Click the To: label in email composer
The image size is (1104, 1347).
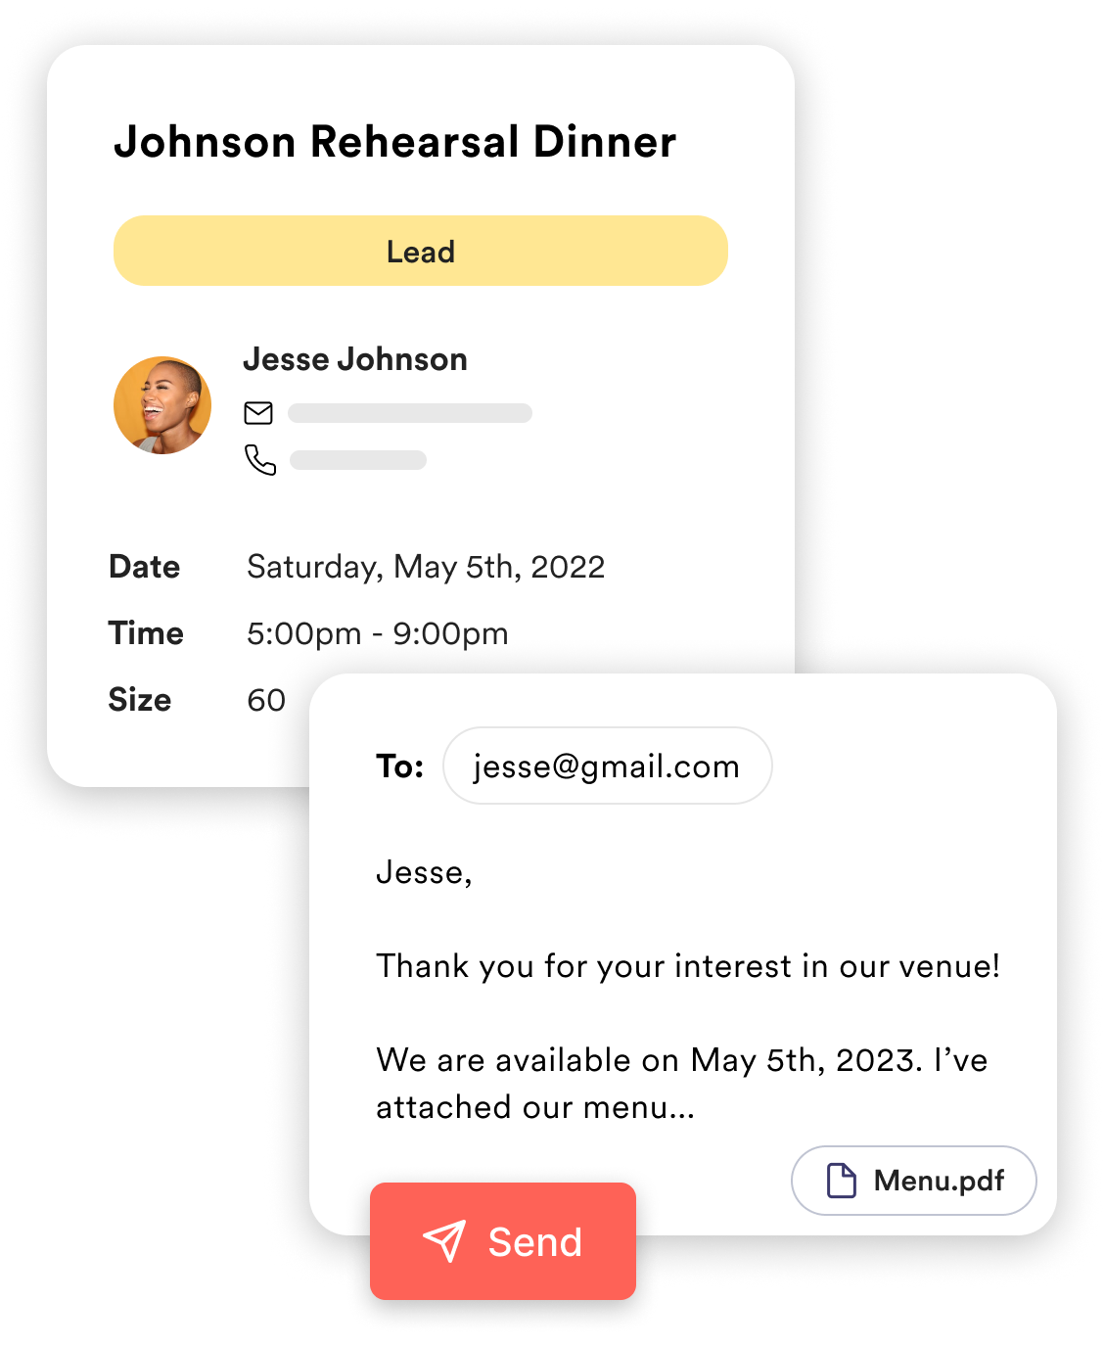click(x=400, y=766)
